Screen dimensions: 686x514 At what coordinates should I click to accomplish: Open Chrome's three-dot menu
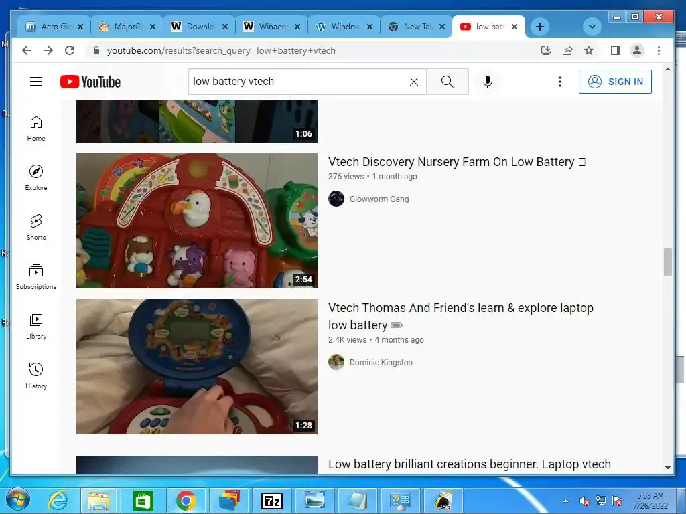point(659,50)
